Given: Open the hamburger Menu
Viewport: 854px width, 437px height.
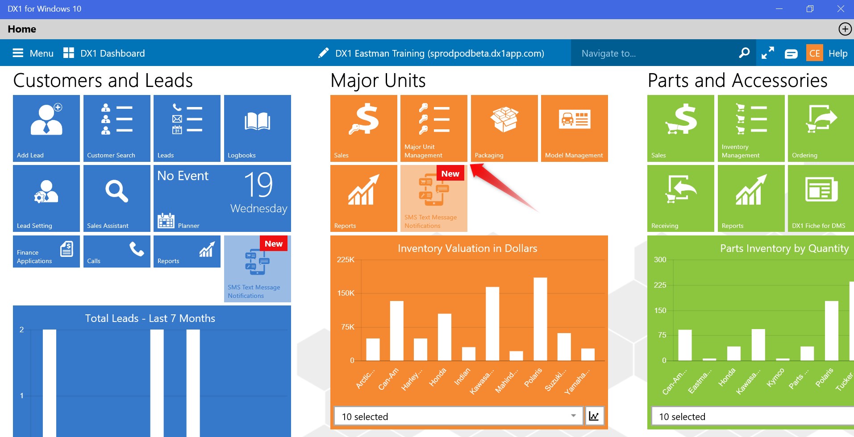Looking at the screenshot, I should coord(33,53).
